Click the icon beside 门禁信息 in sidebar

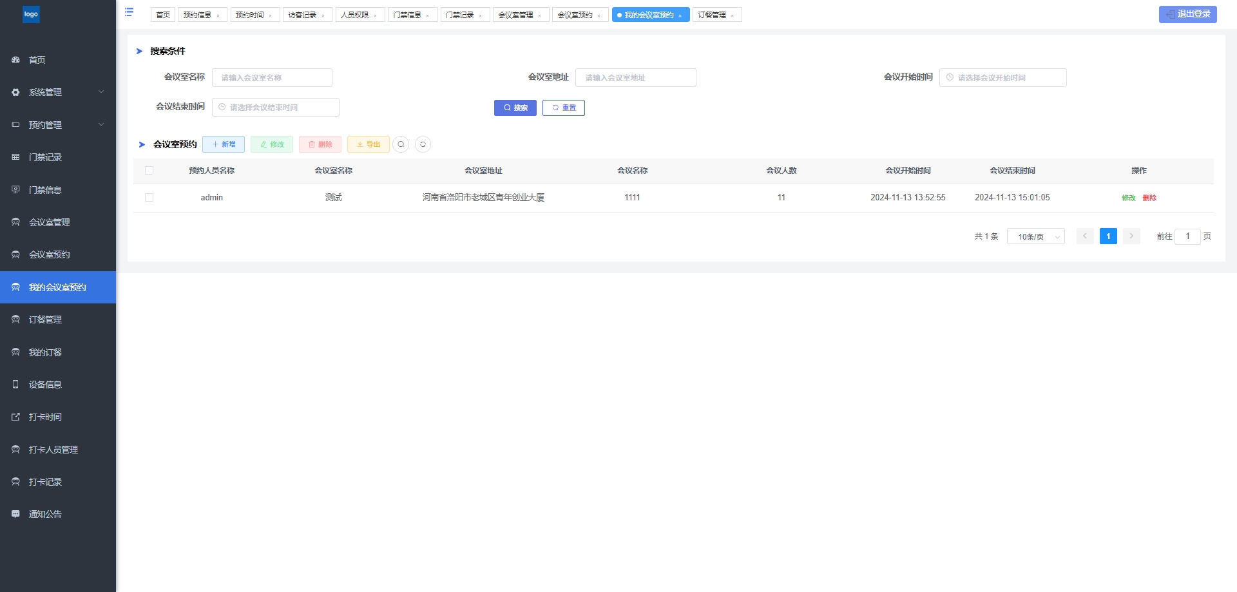(15, 189)
